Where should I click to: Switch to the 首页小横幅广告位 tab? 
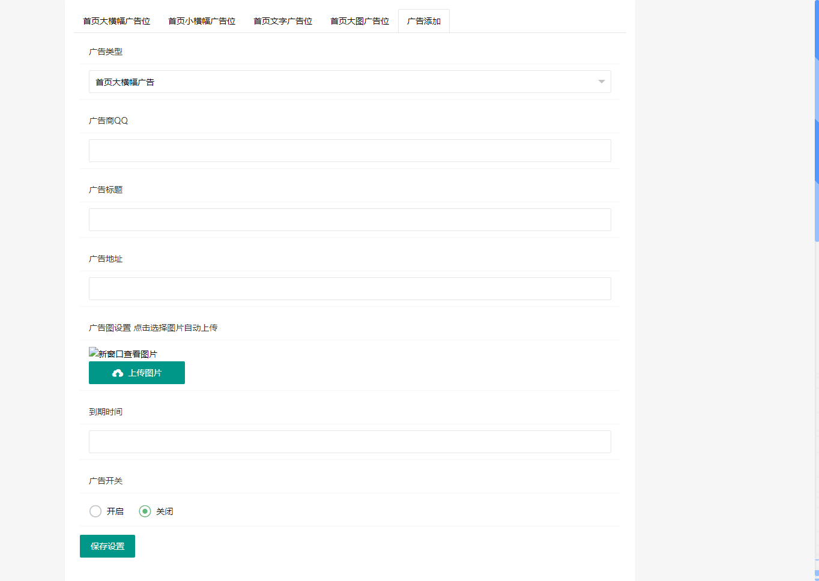pyautogui.click(x=201, y=20)
